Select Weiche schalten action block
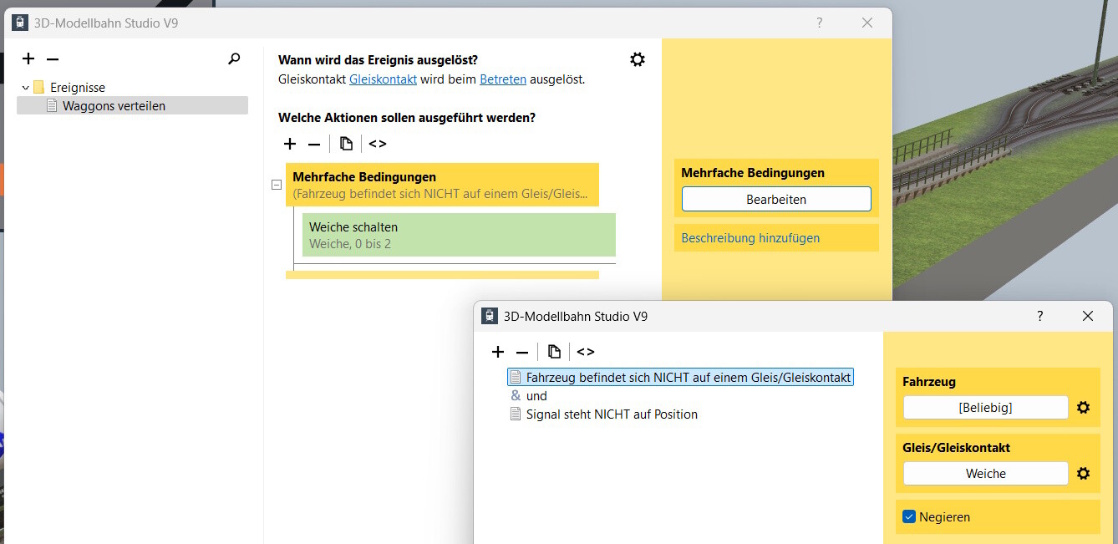The image size is (1118, 544). pyautogui.click(x=459, y=235)
